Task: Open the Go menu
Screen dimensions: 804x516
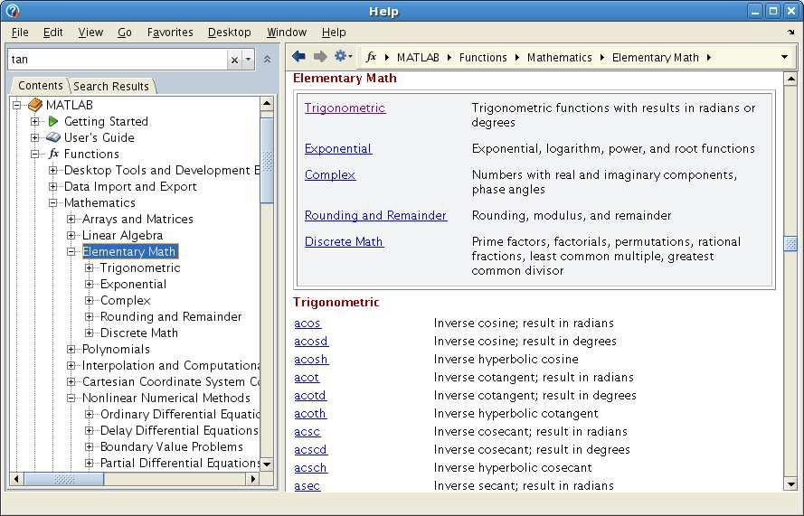Action: [125, 33]
